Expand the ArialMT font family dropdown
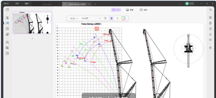 91,18
